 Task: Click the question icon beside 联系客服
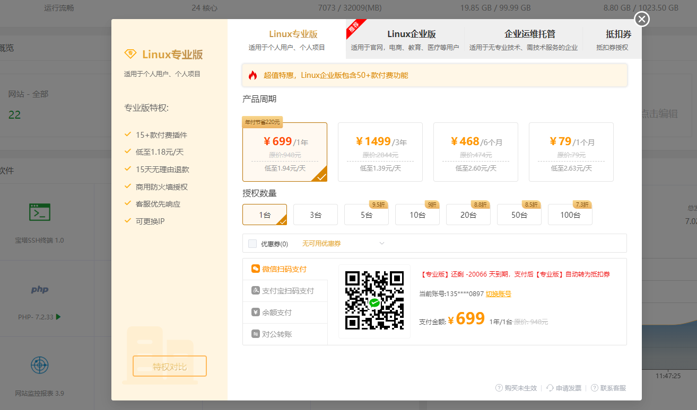point(595,388)
